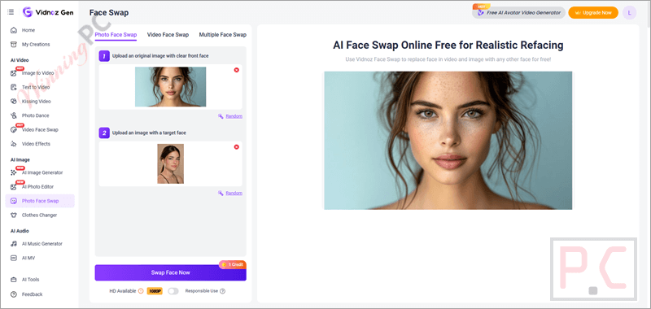Screen dimensions: 651x309
Task: Click the Video Effects wand icon
Action: coord(14,144)
